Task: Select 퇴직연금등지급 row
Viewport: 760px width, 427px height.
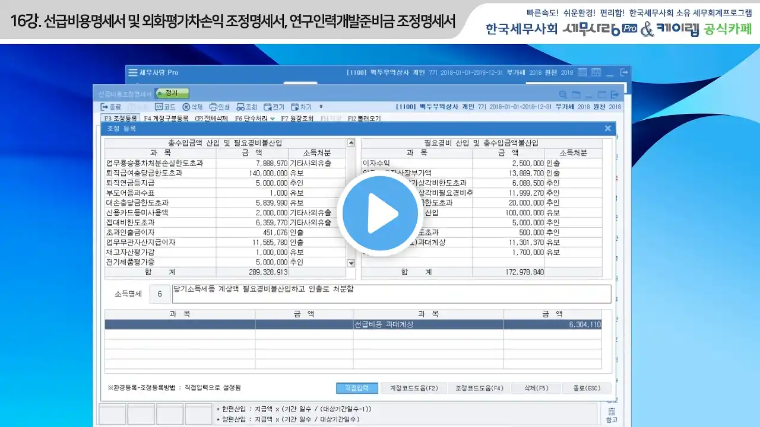Action: point(225,183)
